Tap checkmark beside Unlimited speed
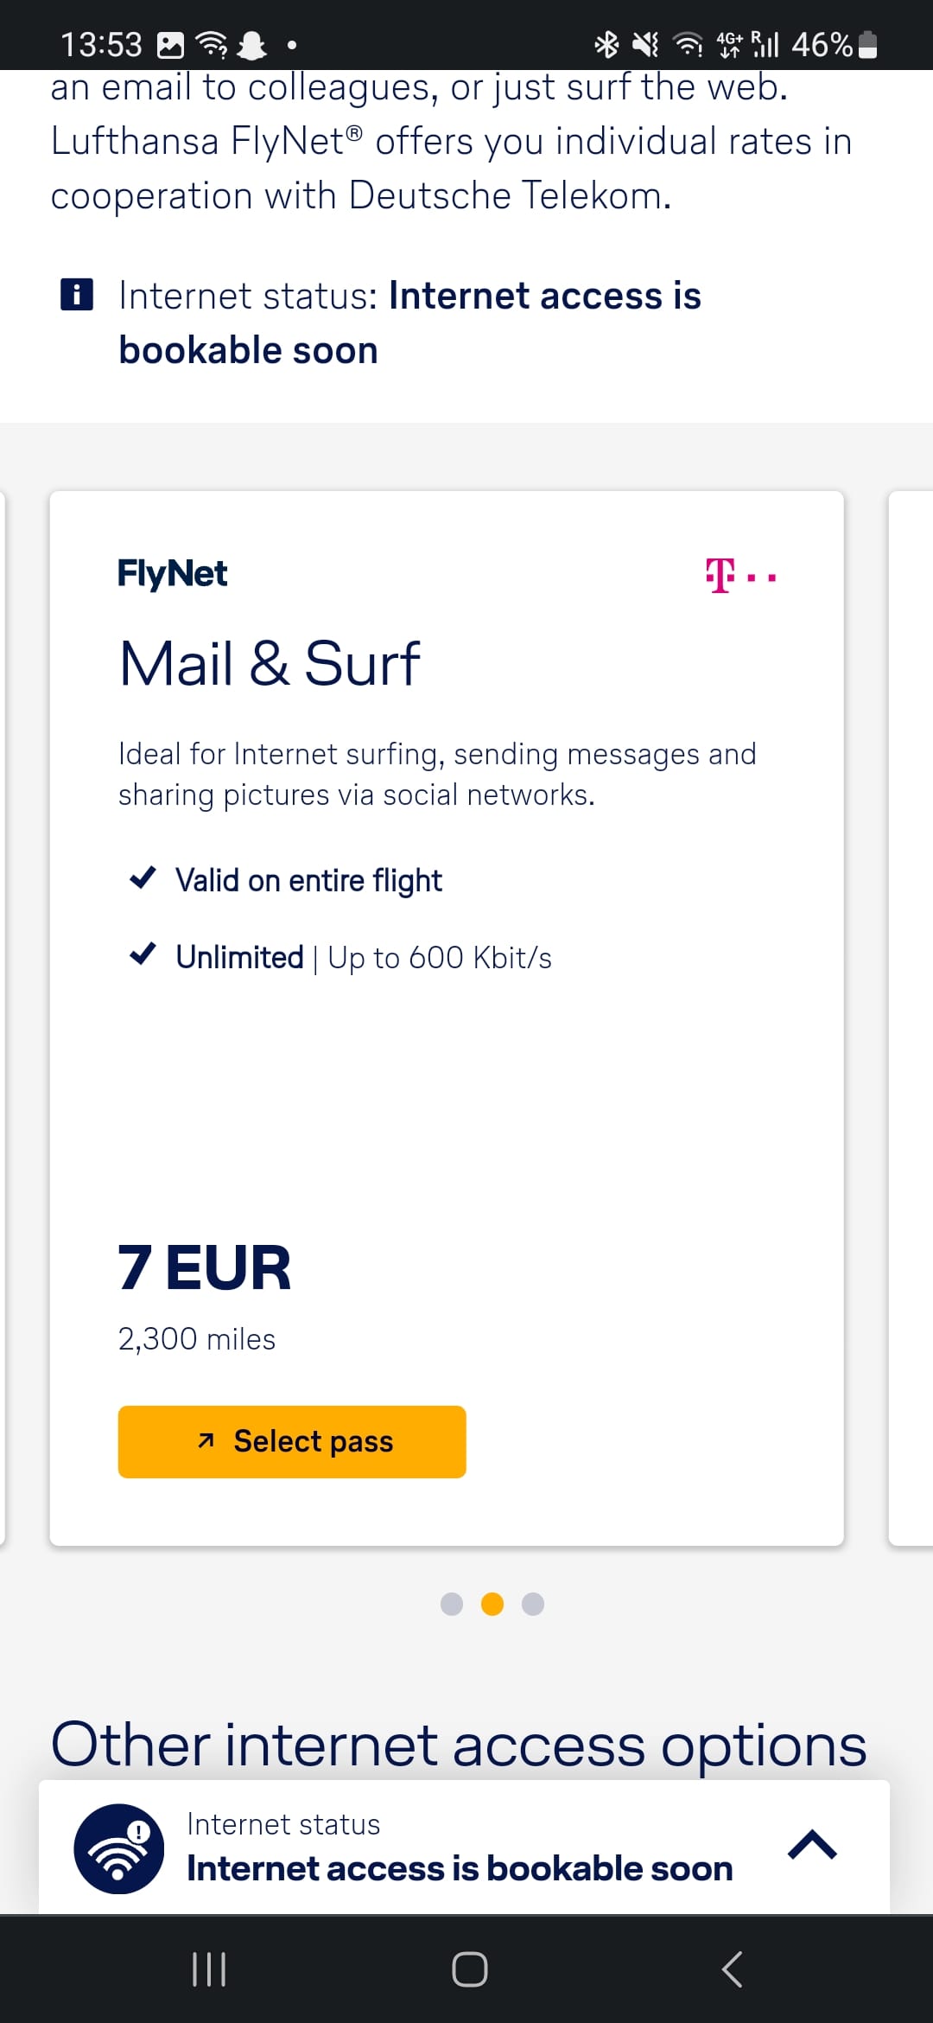The height and width of the screenshot is (2023, 933). pyautogui.click(x=143, y=954)
